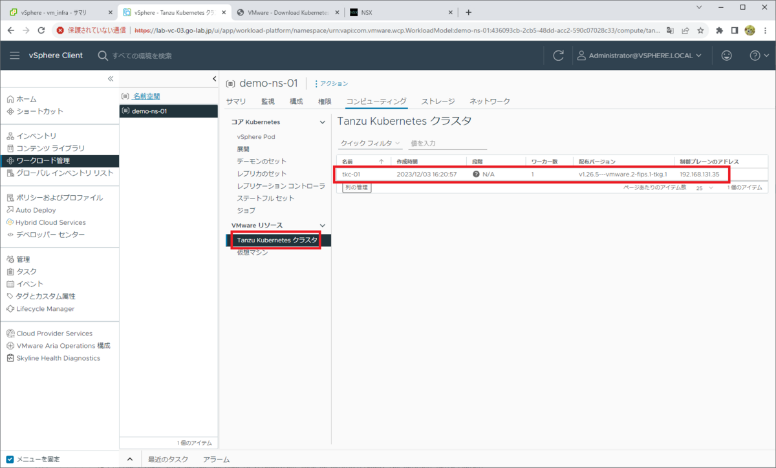Open the help question mark menu
Screen dimensions: 776x468
coord(758,56)
